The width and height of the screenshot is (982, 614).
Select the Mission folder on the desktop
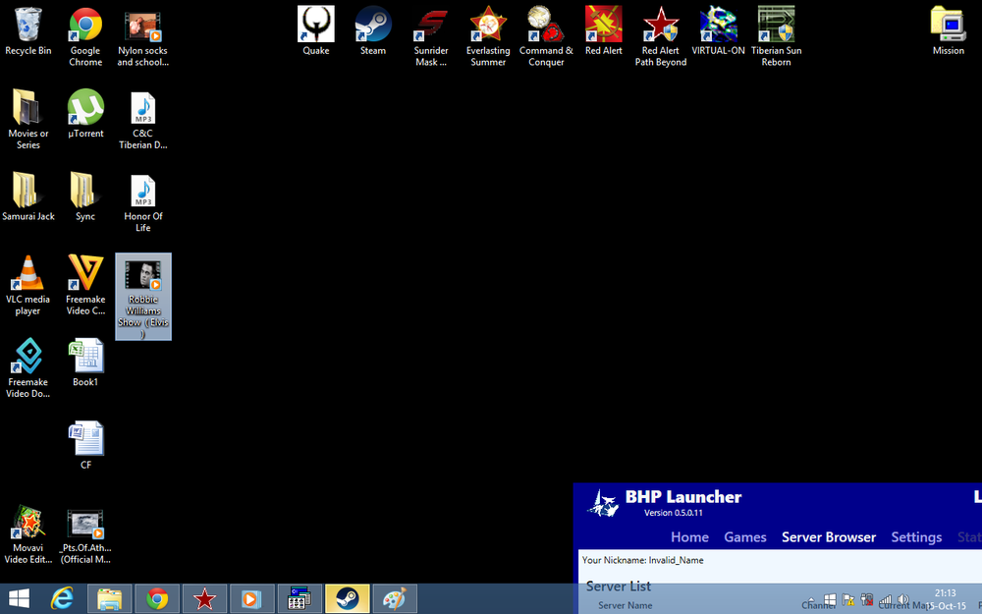(949, 31)
